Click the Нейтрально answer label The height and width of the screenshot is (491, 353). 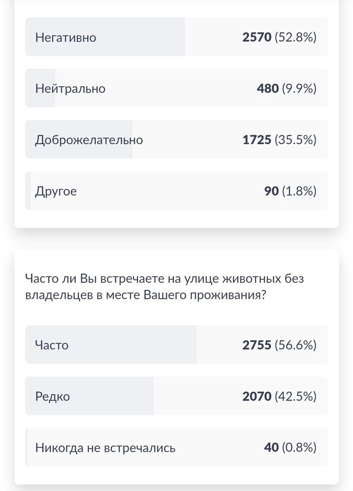(x=70, y=89)
